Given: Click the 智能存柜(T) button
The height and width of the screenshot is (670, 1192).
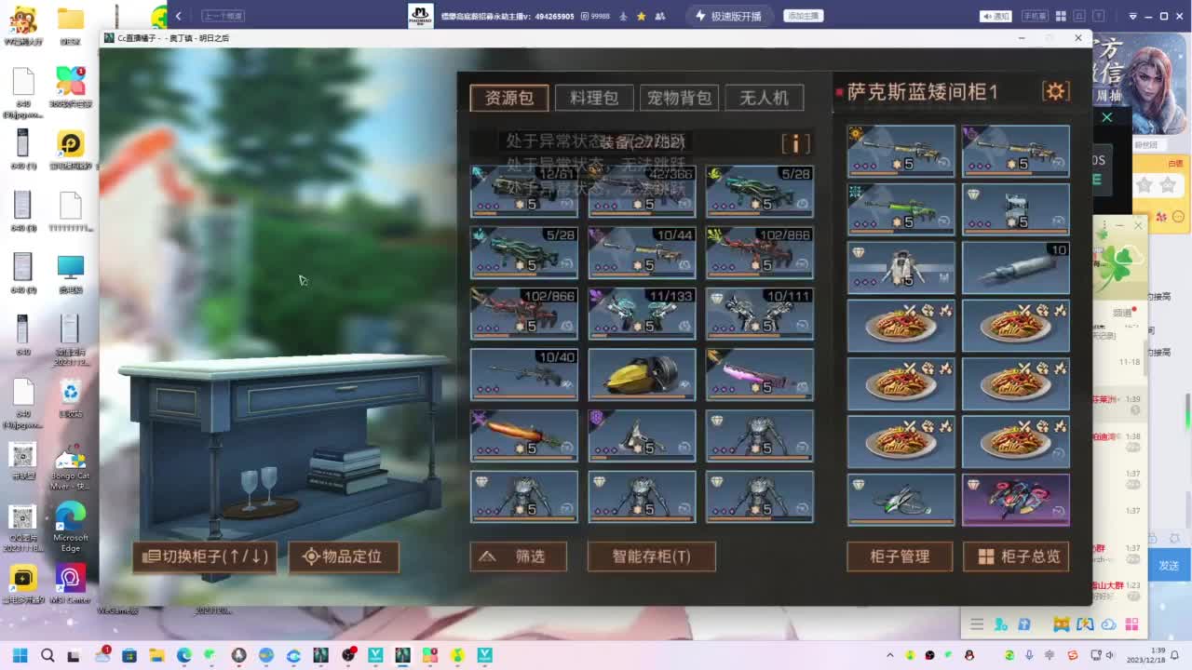Looking at the screenshot, I should tap(651, 556).
